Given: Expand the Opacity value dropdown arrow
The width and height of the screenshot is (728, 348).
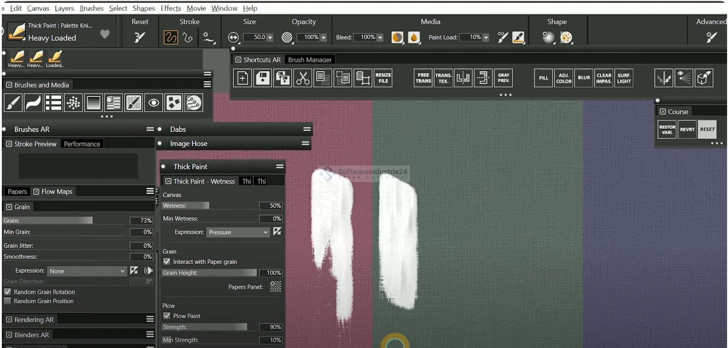Looking at the screenshot, I should 324,38.
